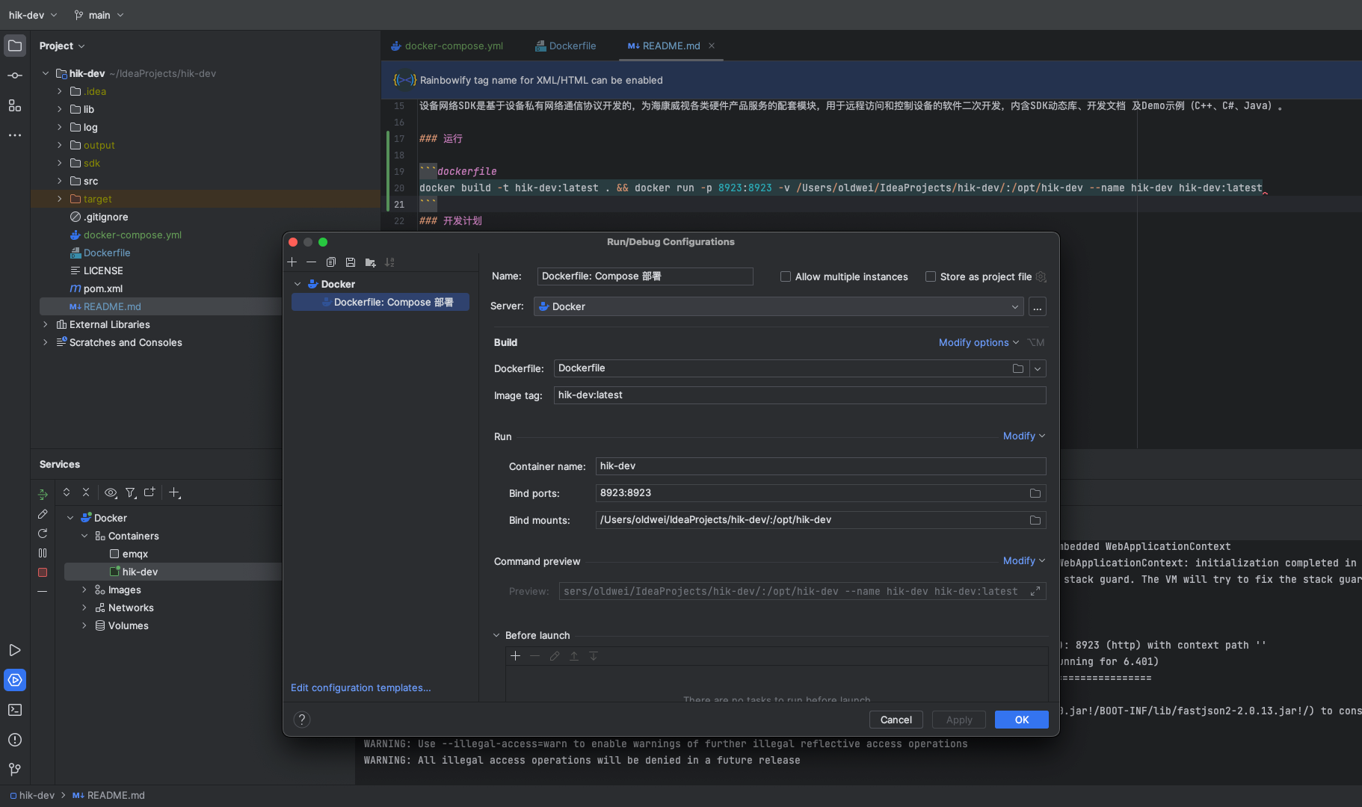The height and width of the screenshot is (807, 1362).
Task: Click Add before-launch task plus icon
Action: (x=515, y=656)
